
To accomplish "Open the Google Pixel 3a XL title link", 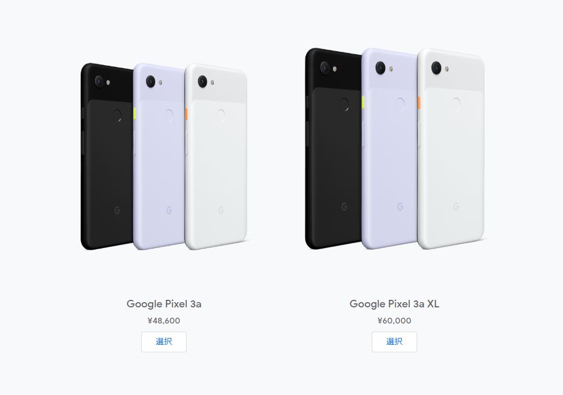I will (x=394, y=304).
